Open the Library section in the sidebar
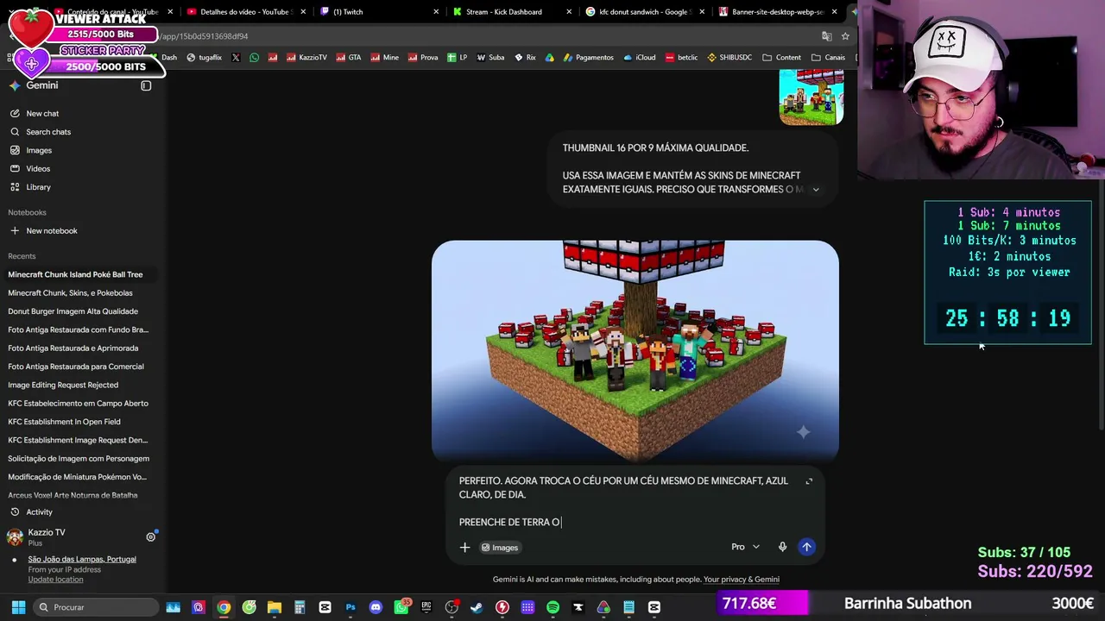 38,187
